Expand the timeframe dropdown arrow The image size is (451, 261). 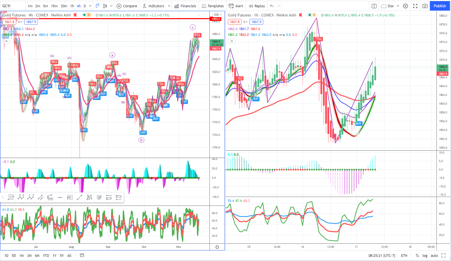[90, 6]
